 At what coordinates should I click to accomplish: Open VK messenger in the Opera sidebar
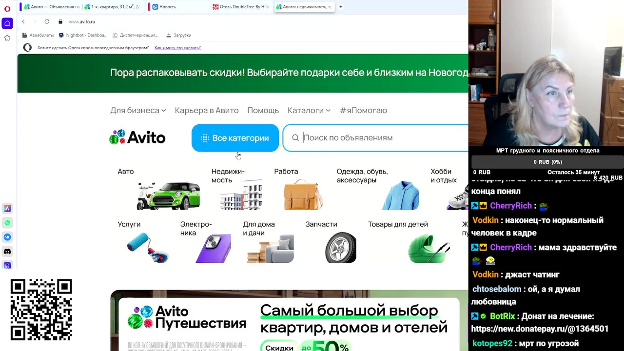tap(7, 237)
